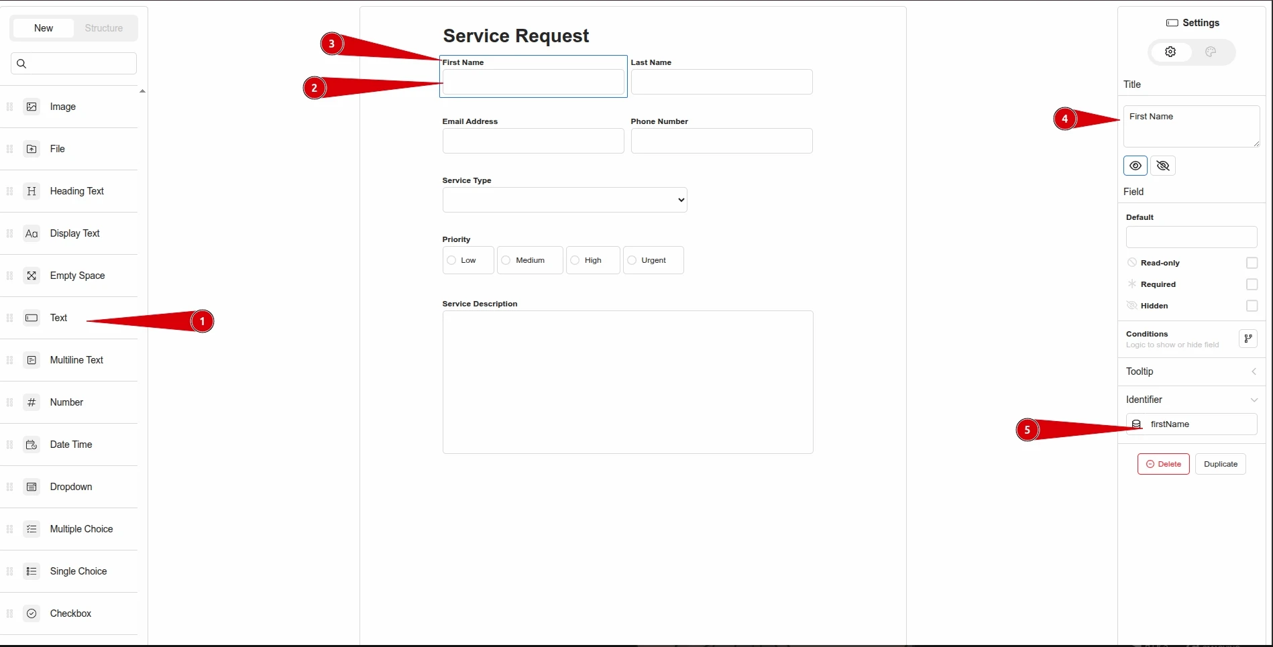Duplicate the First Name field
1273x647 pixels.
pyautogui.click(x=1221, y=463)
